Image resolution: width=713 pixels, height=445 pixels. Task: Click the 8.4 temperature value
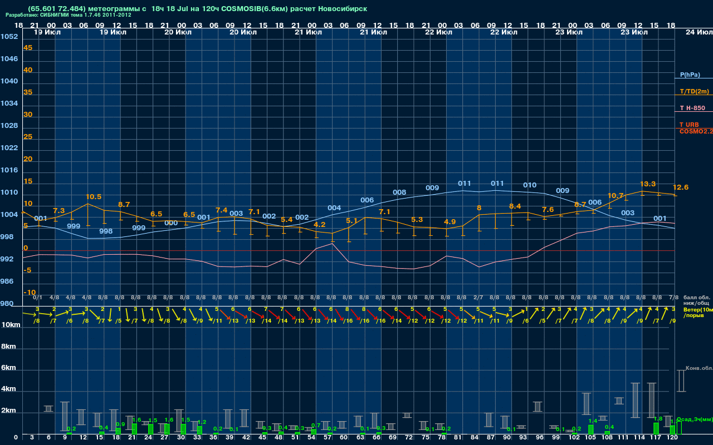coord(515,206)
